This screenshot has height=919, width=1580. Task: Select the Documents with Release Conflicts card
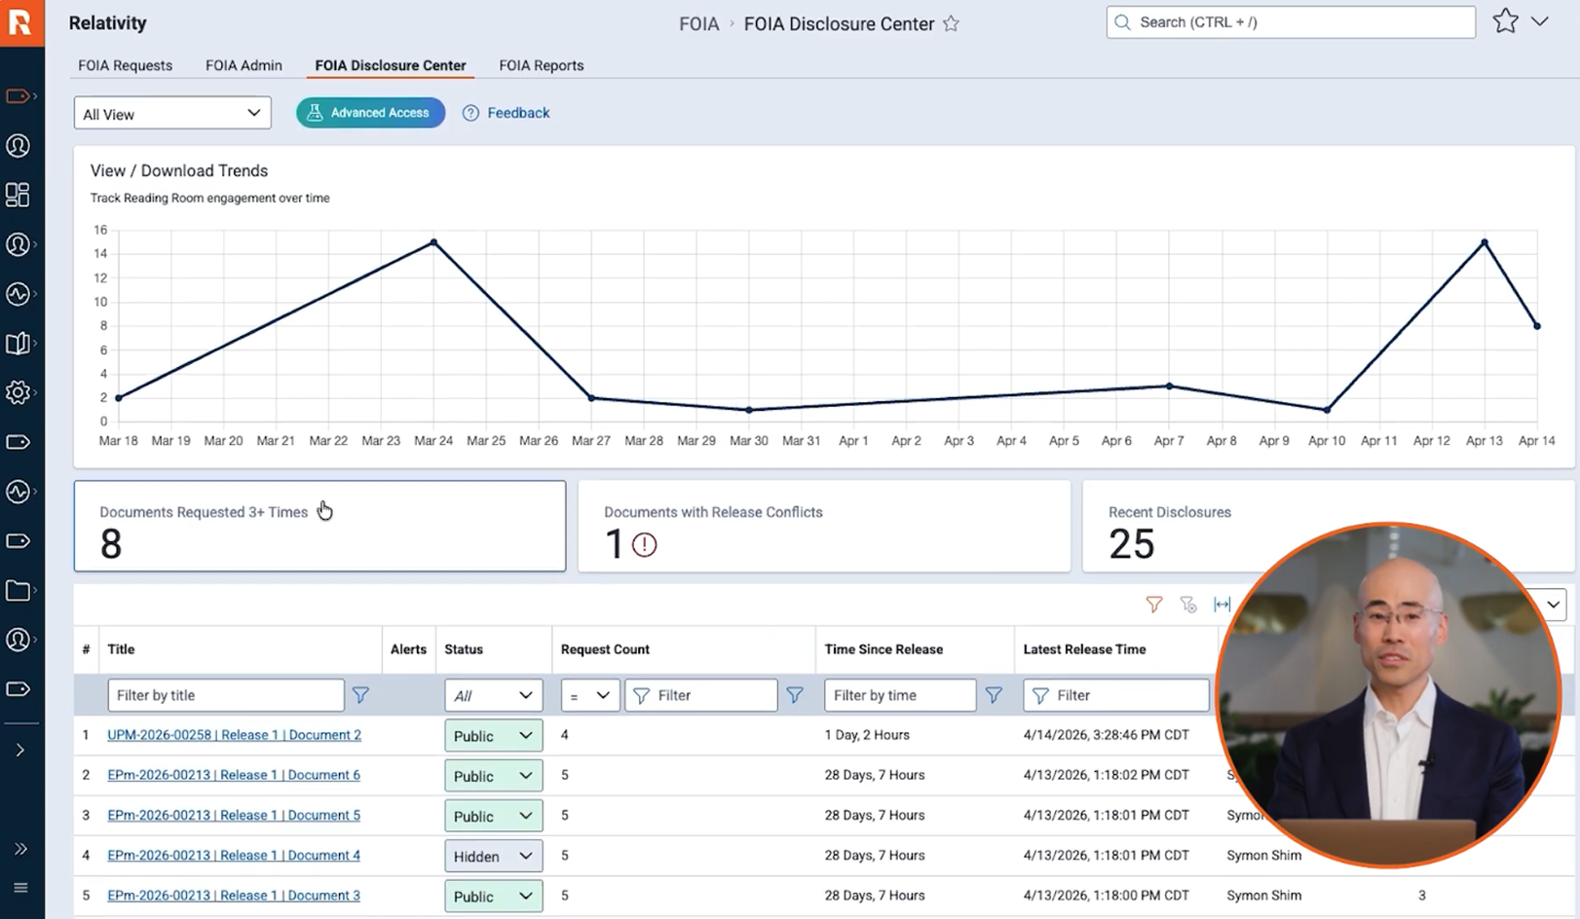pyautogui.click(x=824, y=526)
